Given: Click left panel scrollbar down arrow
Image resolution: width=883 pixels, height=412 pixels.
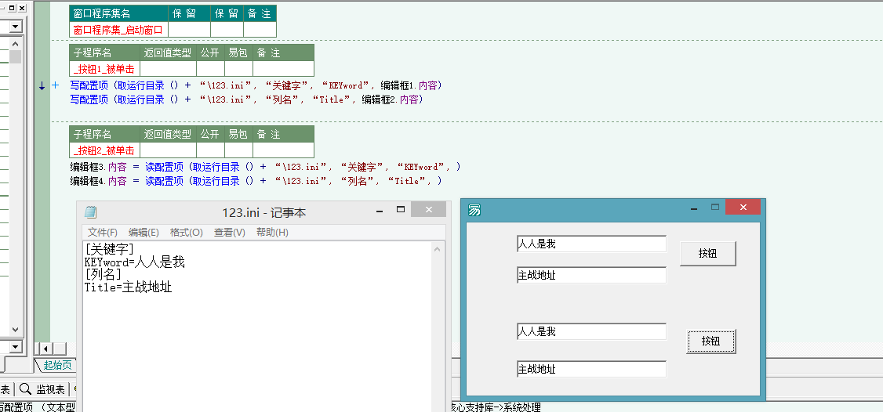Looking at the screenshot, I should pyautogui.click(x=15, y=330).
